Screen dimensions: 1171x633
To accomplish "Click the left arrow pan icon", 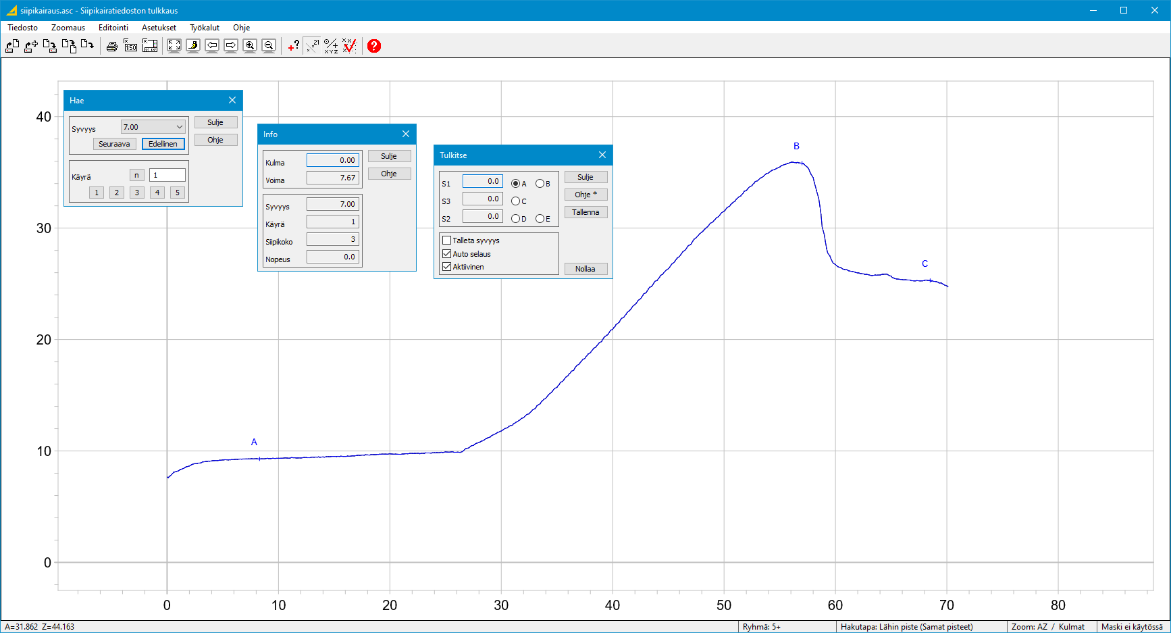I will 212,46.
